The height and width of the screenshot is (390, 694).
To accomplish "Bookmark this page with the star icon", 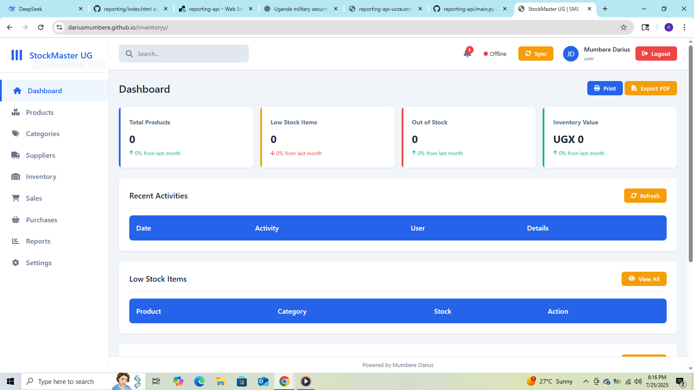I will click(624, 27).
